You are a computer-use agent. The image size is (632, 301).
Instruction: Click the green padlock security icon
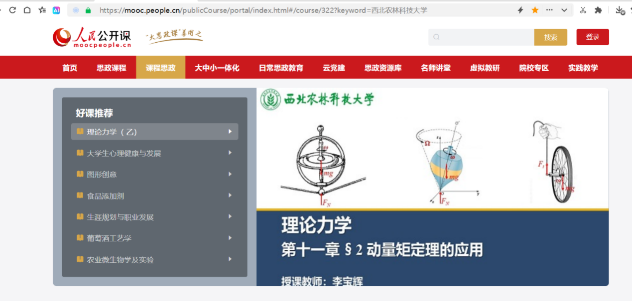[89, 10]
